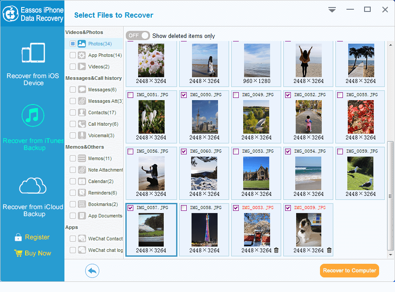Open Videos(2) category

(98, 67)
